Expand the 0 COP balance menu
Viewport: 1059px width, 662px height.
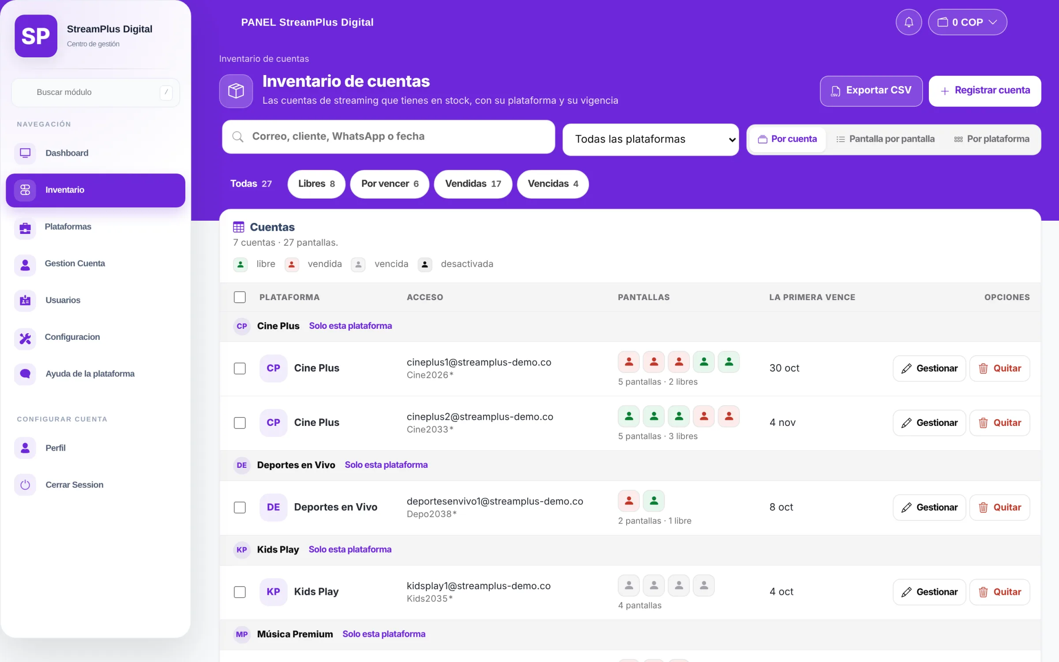click(x=967, y=22)
